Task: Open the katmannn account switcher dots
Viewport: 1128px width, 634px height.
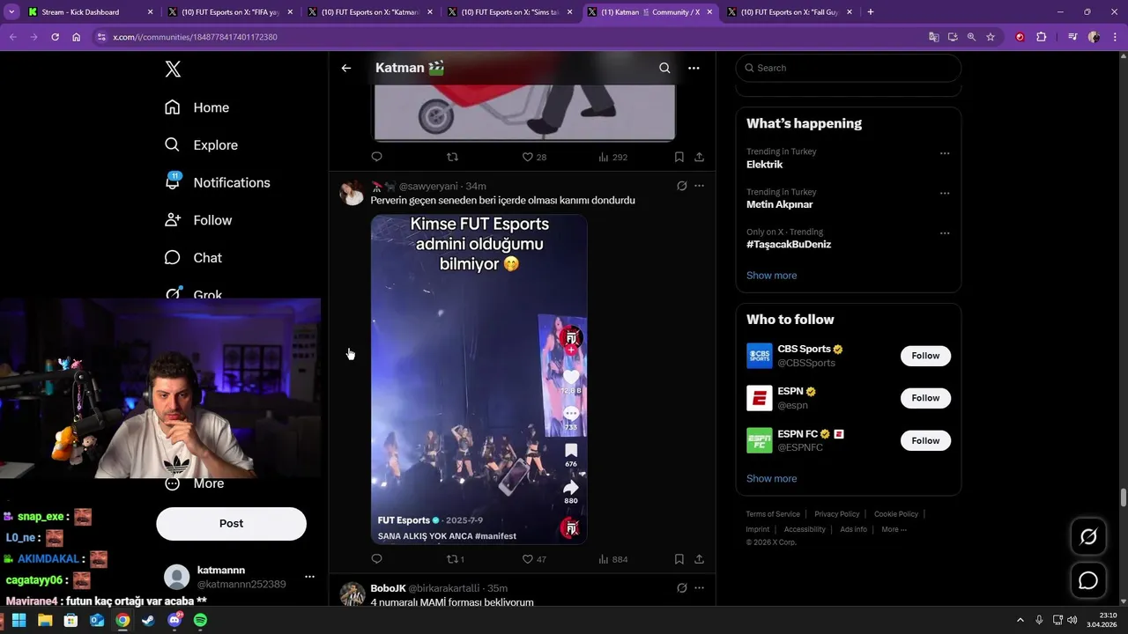Action: pos(309,577)
